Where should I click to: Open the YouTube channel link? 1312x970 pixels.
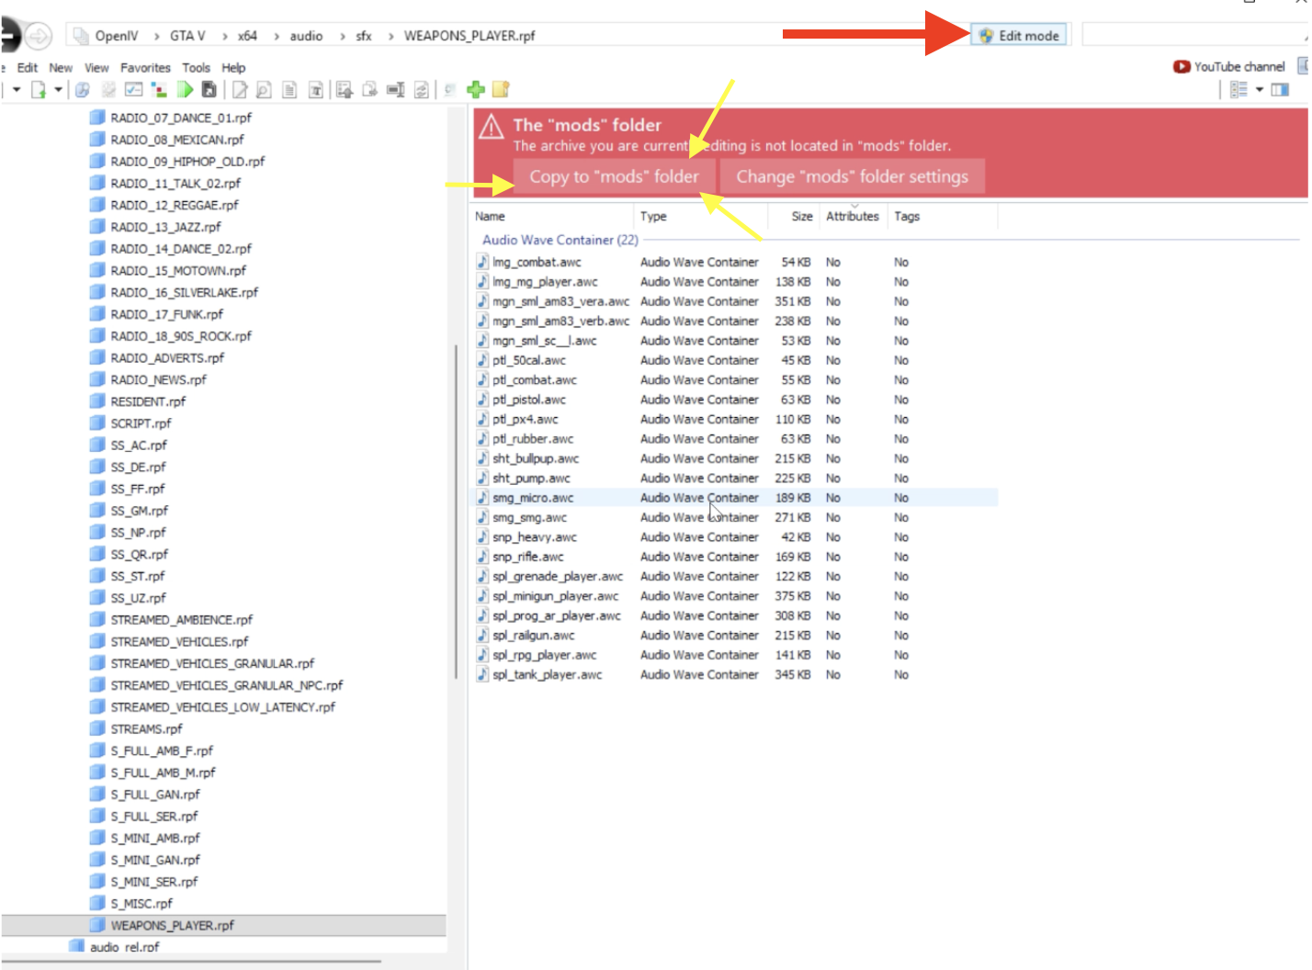click(x=1229, y=66)
